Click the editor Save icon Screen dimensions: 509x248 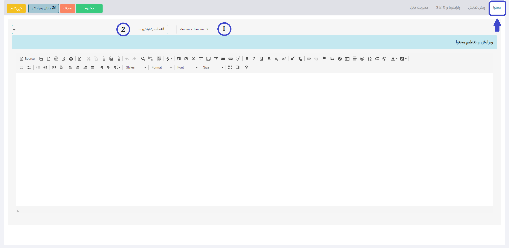(x=41, y=59)
